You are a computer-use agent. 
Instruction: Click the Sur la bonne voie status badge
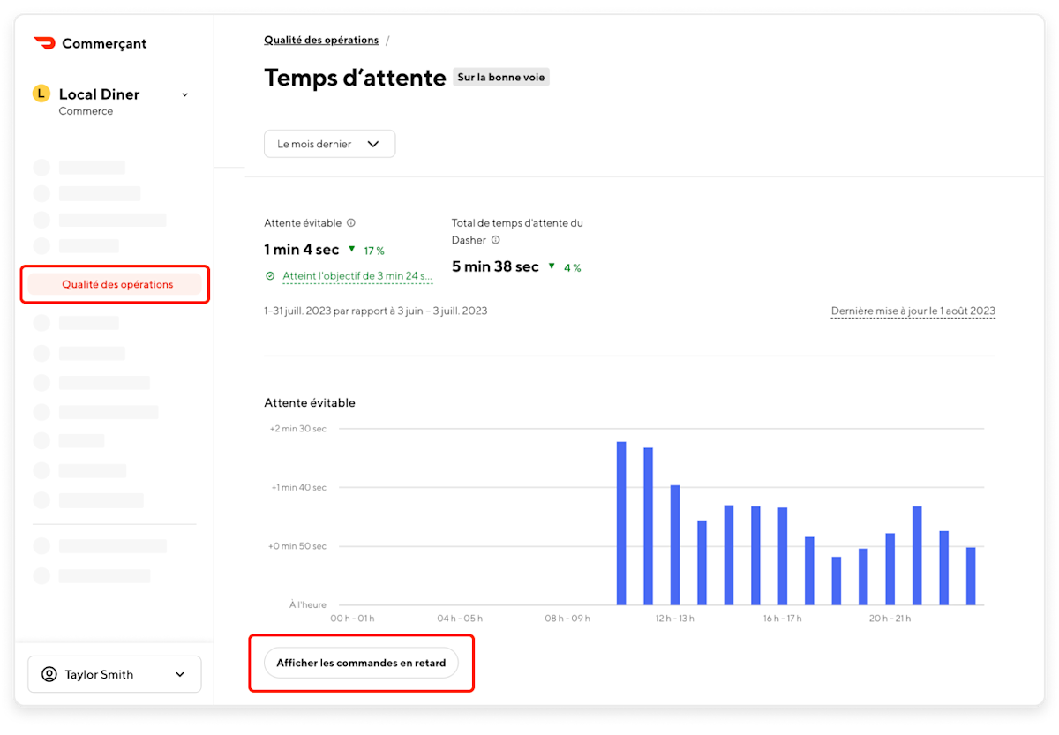tap(501, 78)
